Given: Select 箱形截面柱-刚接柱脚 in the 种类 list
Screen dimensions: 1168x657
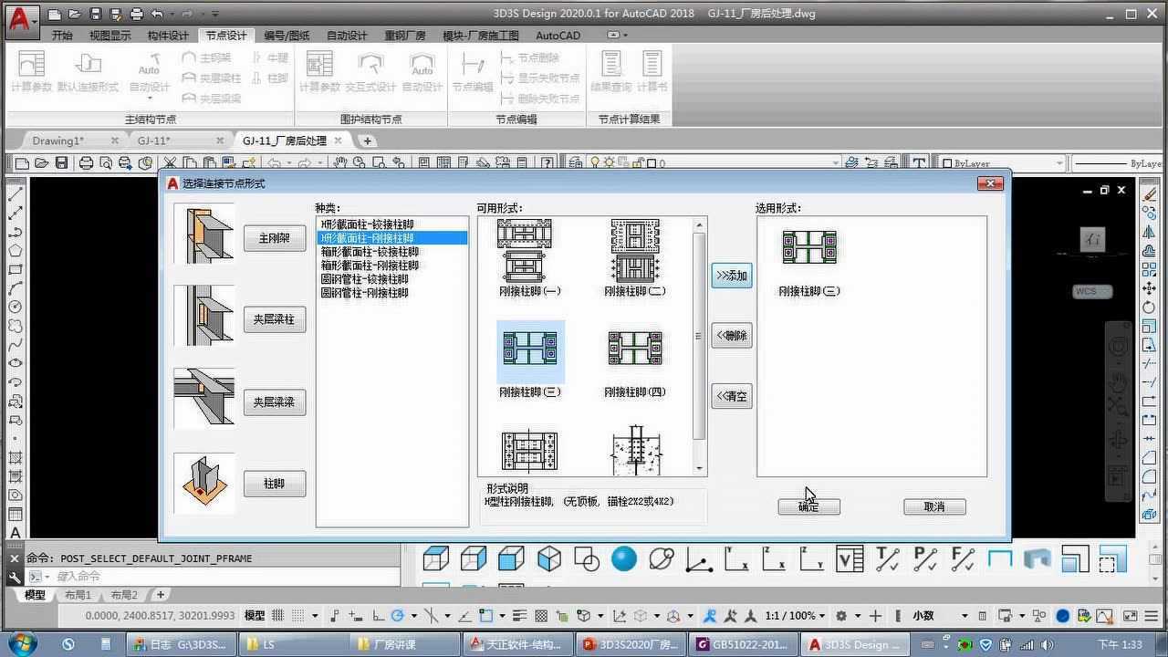Looking at the screenshot, I should click(370, 266).
